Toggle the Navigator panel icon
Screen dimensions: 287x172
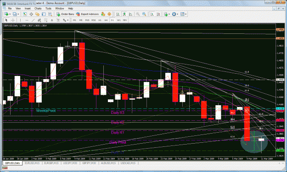37,14
